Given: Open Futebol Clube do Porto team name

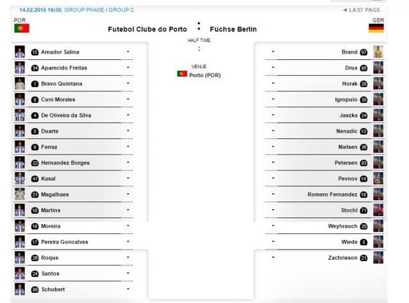Looking at the screenshot, I should (x=148, y=29).
